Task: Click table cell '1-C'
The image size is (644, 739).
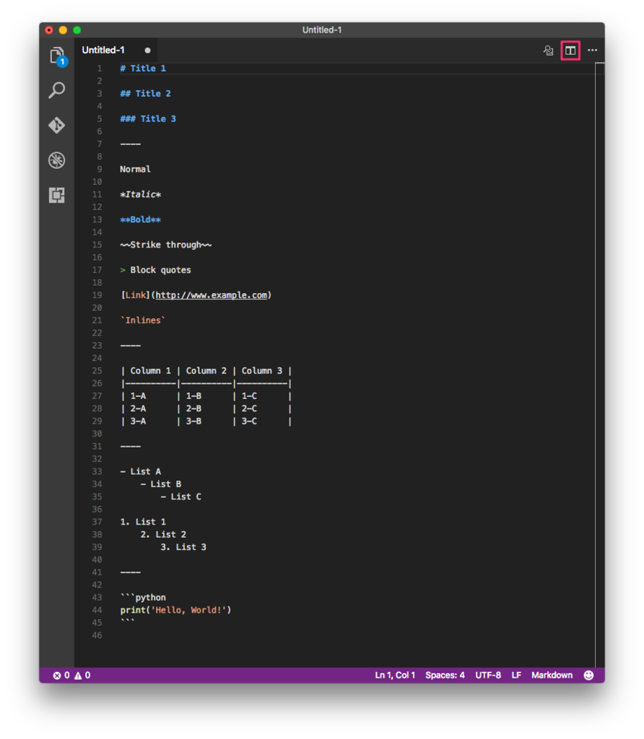Action: [x=249, y=396]
